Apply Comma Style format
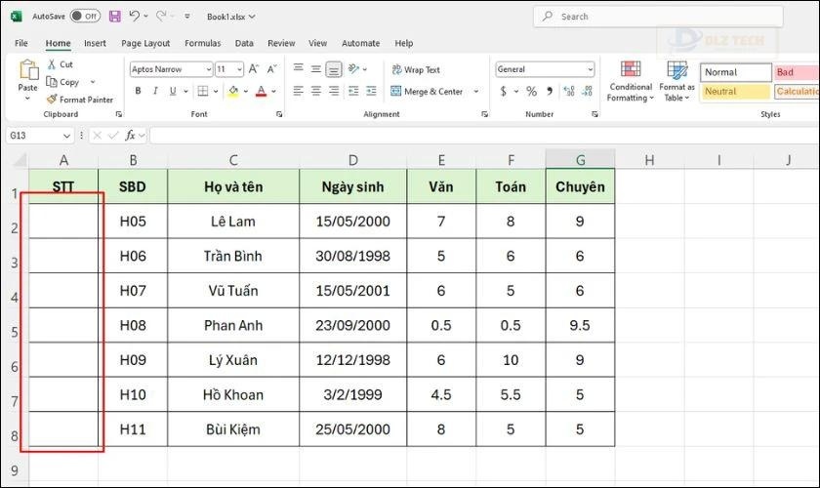This screenshot has height=488, width=820. (550, 92)
